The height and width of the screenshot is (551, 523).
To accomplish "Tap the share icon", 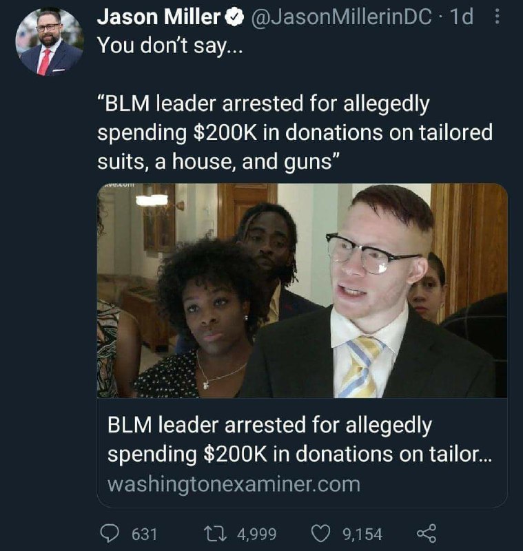I will [x=427, y=533].
